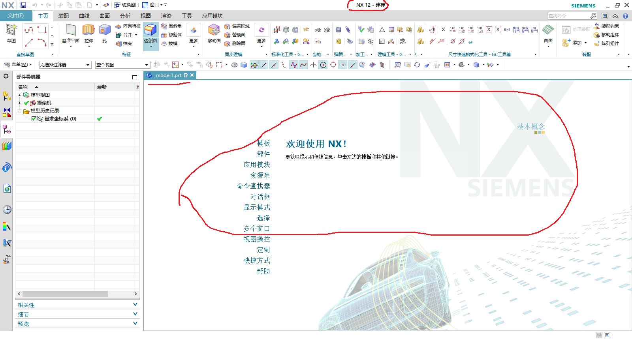632x339 pixels.
Task: Toggle the 基准坐标系 (0) checkbox
Action: point(34,119)
